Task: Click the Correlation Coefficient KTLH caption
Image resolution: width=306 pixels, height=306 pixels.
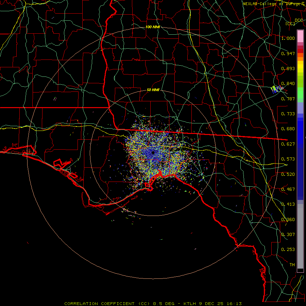Action: (153, 304)
